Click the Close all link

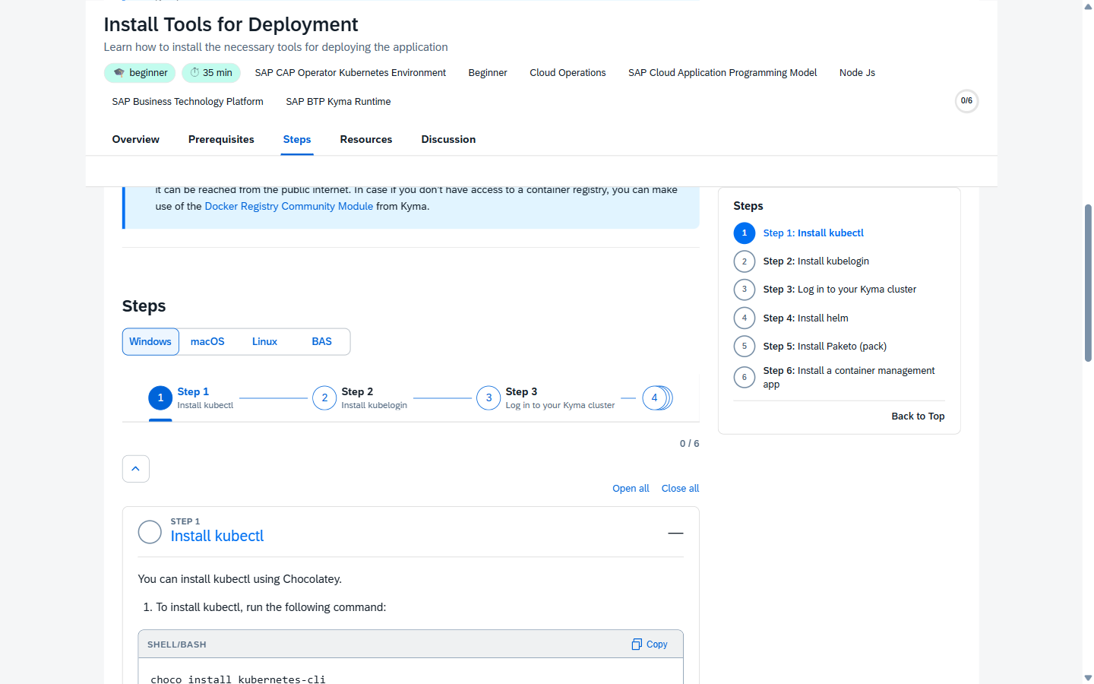pos(680,489)
